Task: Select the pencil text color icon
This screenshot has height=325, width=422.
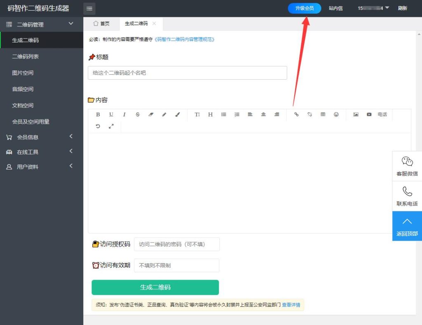Action: pos(164,114)
